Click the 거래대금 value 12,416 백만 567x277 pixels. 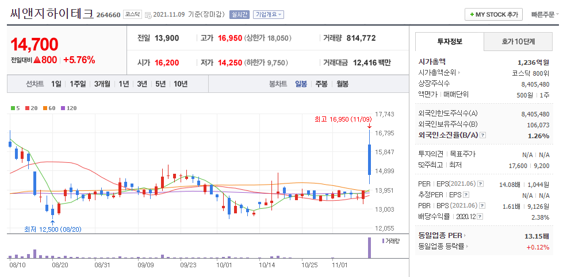(x=371, y=63)
